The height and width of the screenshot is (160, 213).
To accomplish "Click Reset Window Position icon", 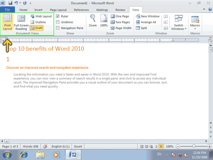I will pyautogui.click(x=165, y=28).
